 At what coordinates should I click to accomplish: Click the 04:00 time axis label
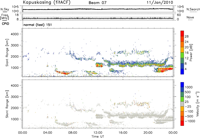pos(47,133)
